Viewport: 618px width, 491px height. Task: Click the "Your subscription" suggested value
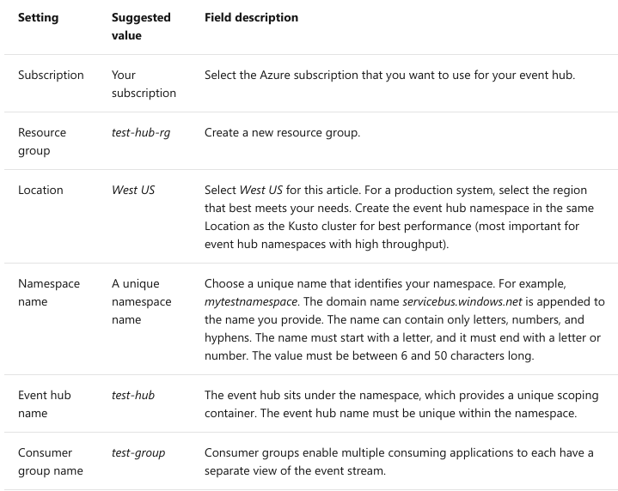pyautogui.click(x=144, y=84)
